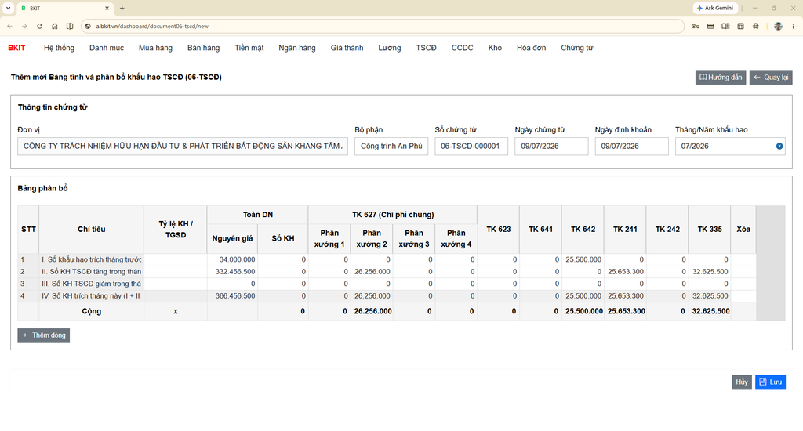Click Nguyên giá cell 34.000.000
The width and height of the screenshot is (803, 431).
click(232, 259)
